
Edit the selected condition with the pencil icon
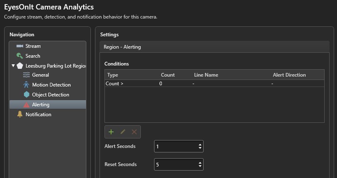[123, 132]
